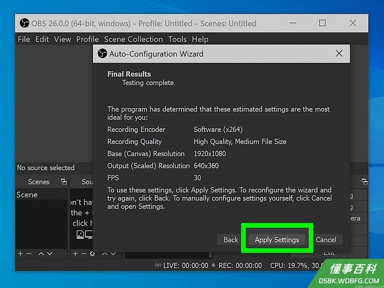Add a new scene with plus icon

20,254
